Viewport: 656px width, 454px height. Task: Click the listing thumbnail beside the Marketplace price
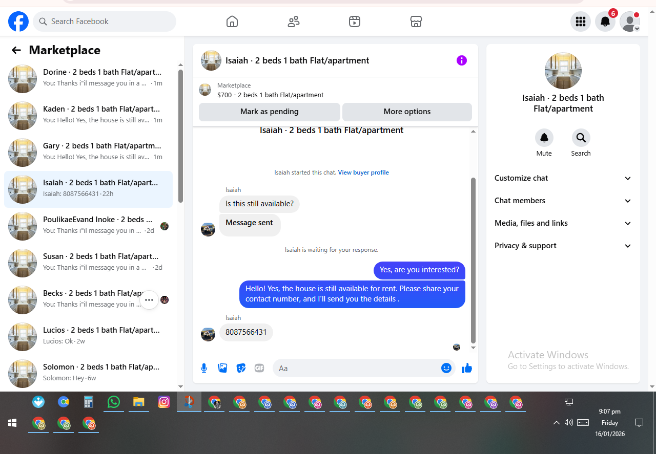click(205, 90)
